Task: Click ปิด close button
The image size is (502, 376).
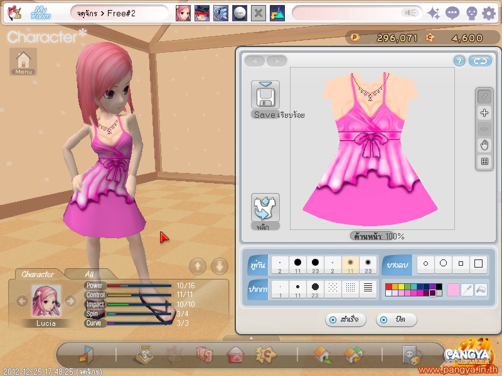Action: [x=397, y=320]
